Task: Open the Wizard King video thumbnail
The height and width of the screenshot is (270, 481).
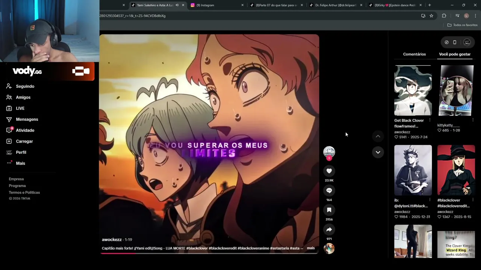Action: [456, 244]
